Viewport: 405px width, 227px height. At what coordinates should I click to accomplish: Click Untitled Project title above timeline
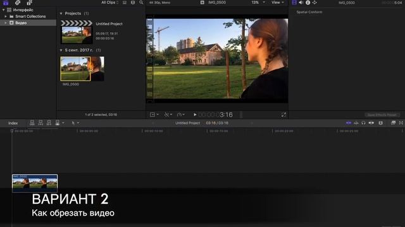point(187,124)
